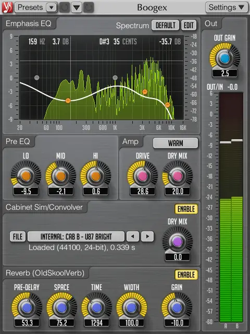This screenshot has height=334, width=250.
Task: Open the undo history dropdown triangle
Action: tap(77, 7)
